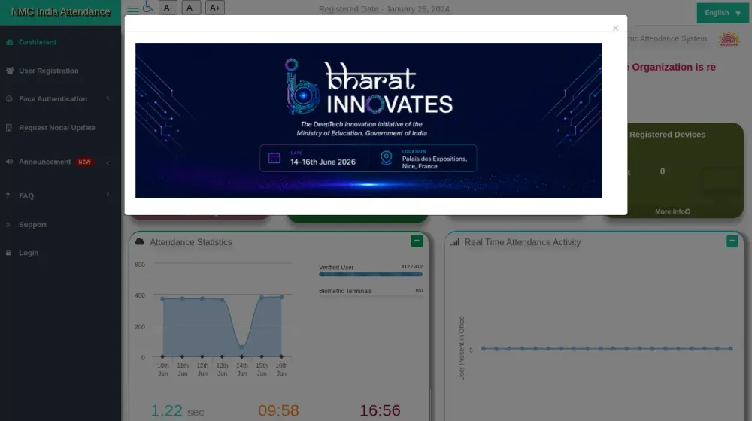Click the 16:56 time value

click(380, 410)
